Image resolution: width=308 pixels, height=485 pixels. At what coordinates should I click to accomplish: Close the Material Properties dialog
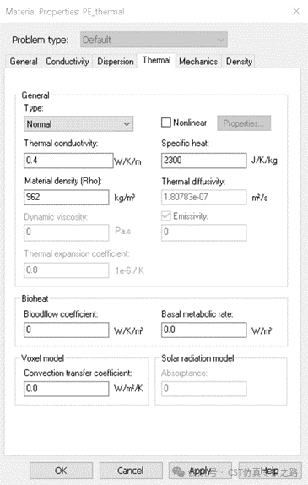pyautogui.click(x=296, y=11)
